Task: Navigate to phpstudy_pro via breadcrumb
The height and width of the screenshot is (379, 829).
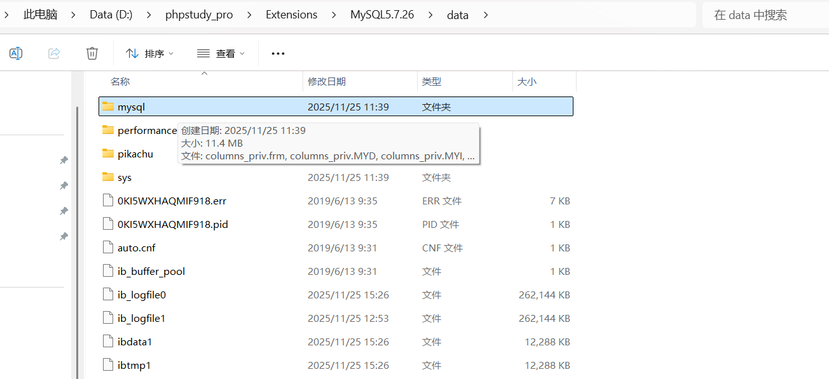Action: 199,14
